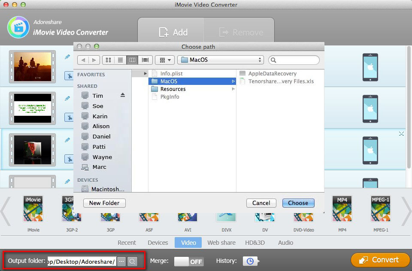Click the scissors icon beside the red flower video
Viewport: 412px width, 271px height.
click(70, 159)
